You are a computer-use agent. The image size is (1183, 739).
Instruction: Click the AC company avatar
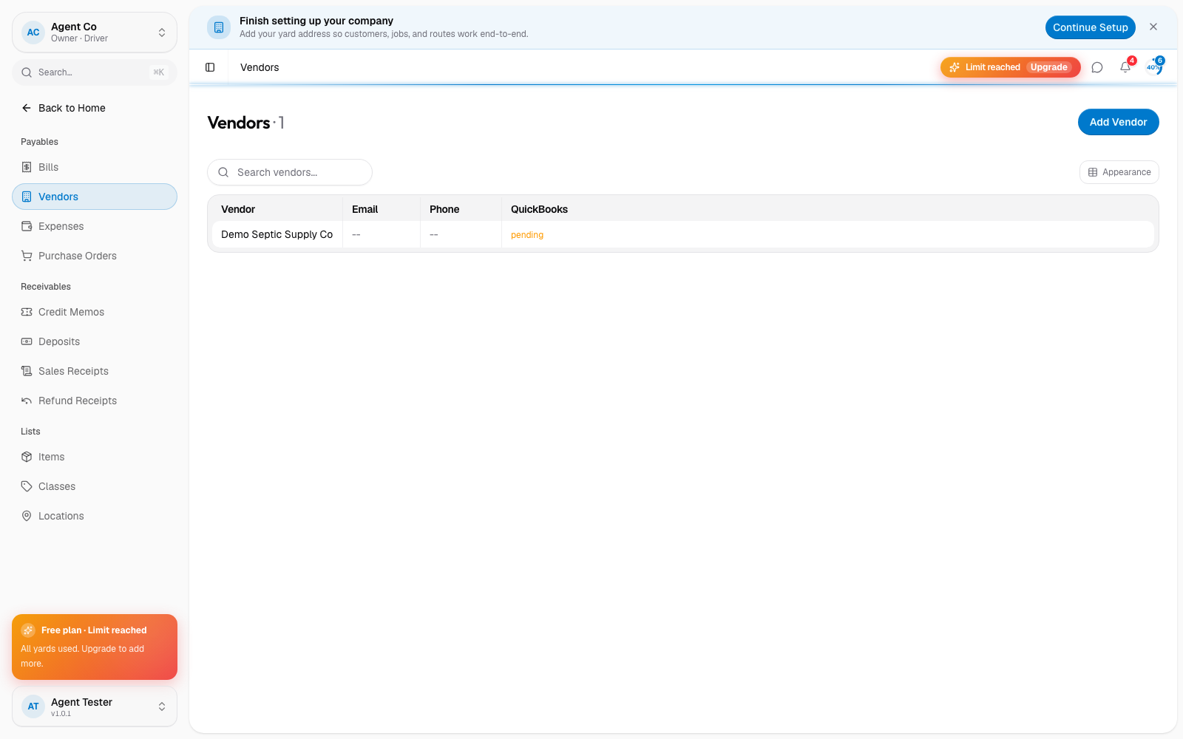coord(33,33)
